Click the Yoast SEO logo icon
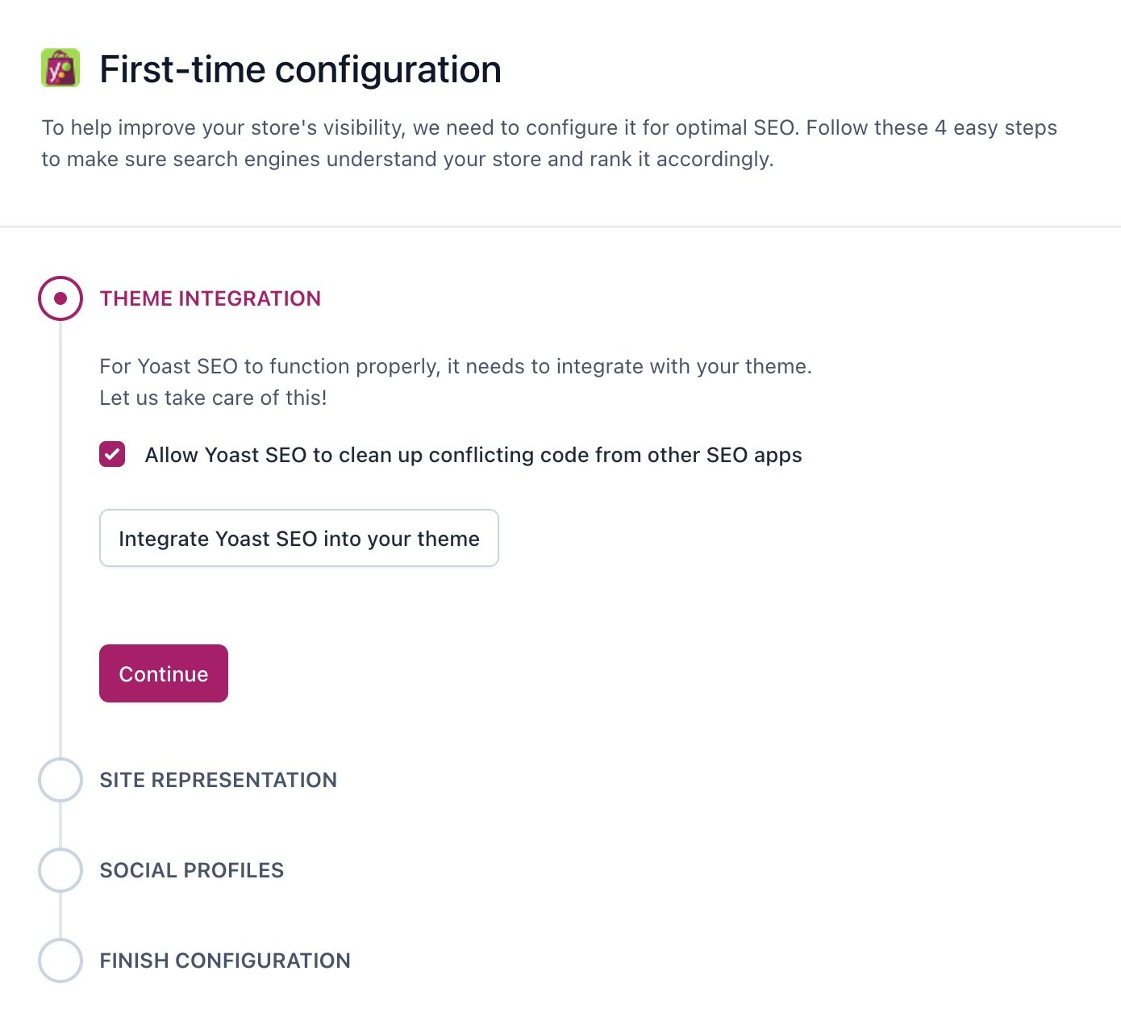This screenshot has height=1021, width=1121. [60, 68]
